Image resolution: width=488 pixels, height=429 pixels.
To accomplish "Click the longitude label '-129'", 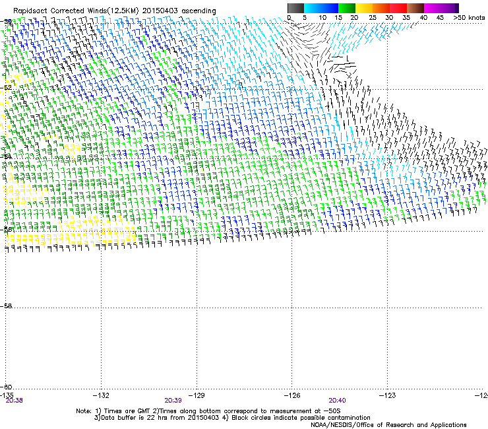I will click(x=197, y=395).
